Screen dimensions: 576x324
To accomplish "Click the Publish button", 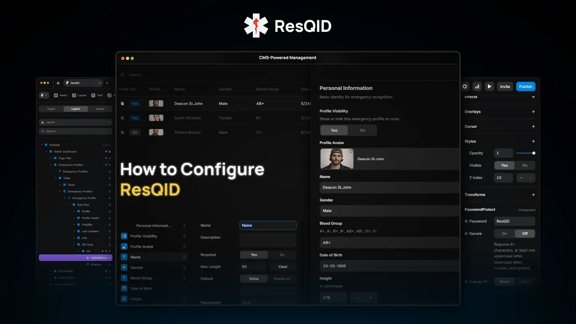I will 526,86.
